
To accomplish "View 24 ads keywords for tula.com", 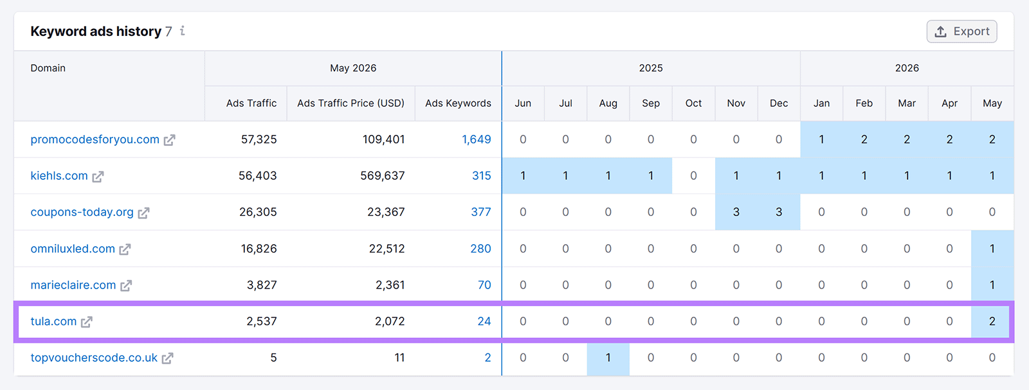I will (x=484, y=321).
